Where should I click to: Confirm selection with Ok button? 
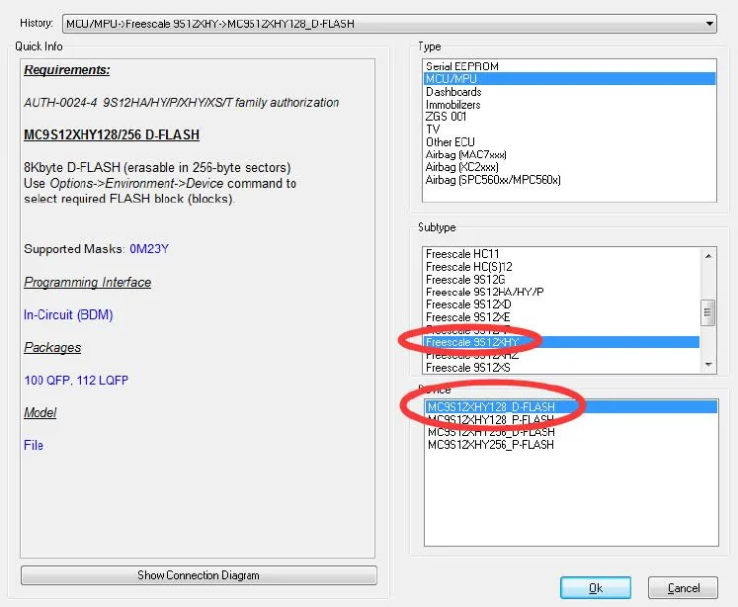(596, 588)
